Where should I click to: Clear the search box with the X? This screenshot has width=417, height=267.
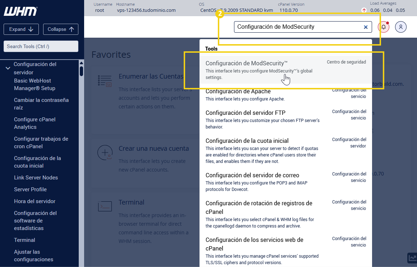coord(366,27)
